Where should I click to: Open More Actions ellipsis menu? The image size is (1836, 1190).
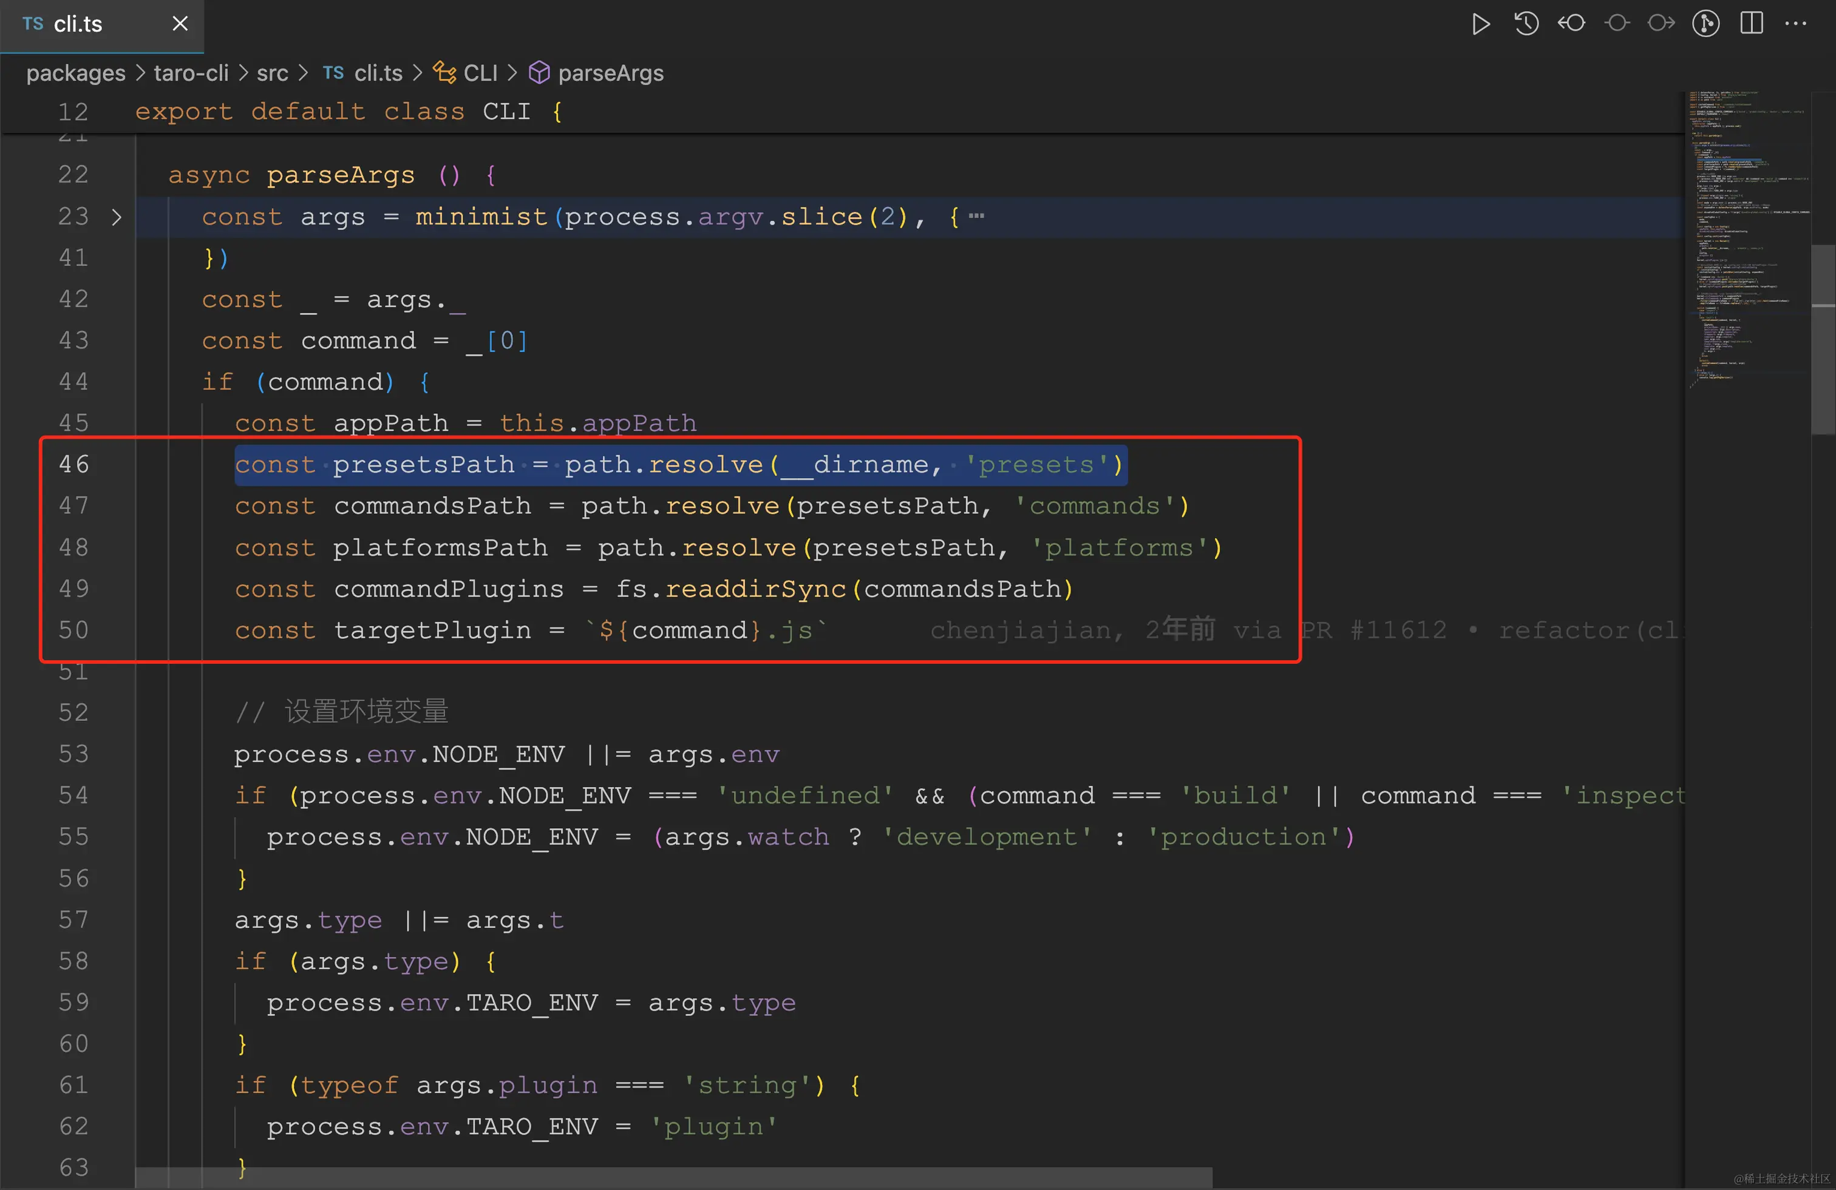[1796, 24]
